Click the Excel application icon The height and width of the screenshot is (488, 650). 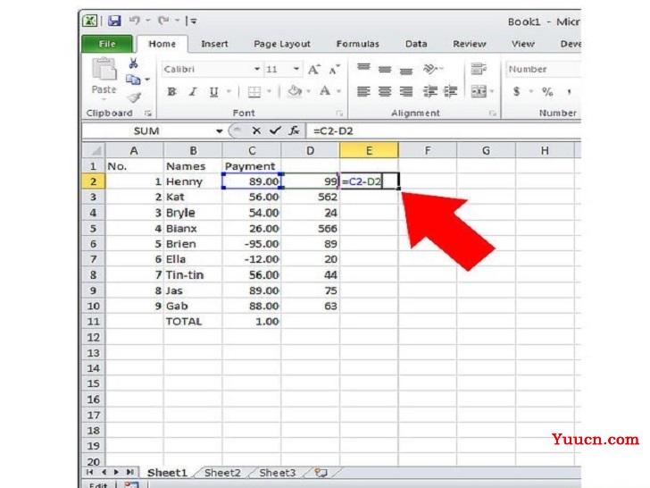[x=90, y=21]
